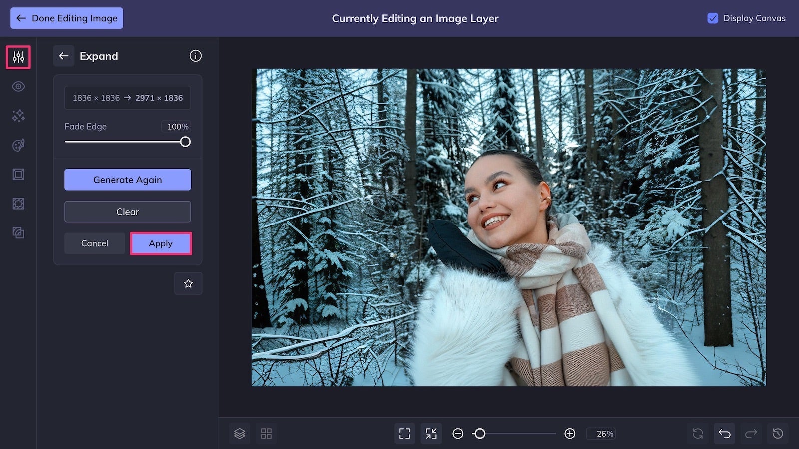Toggle the Display Canvas checkbox
Screen dimensions: 799x449
712,18
